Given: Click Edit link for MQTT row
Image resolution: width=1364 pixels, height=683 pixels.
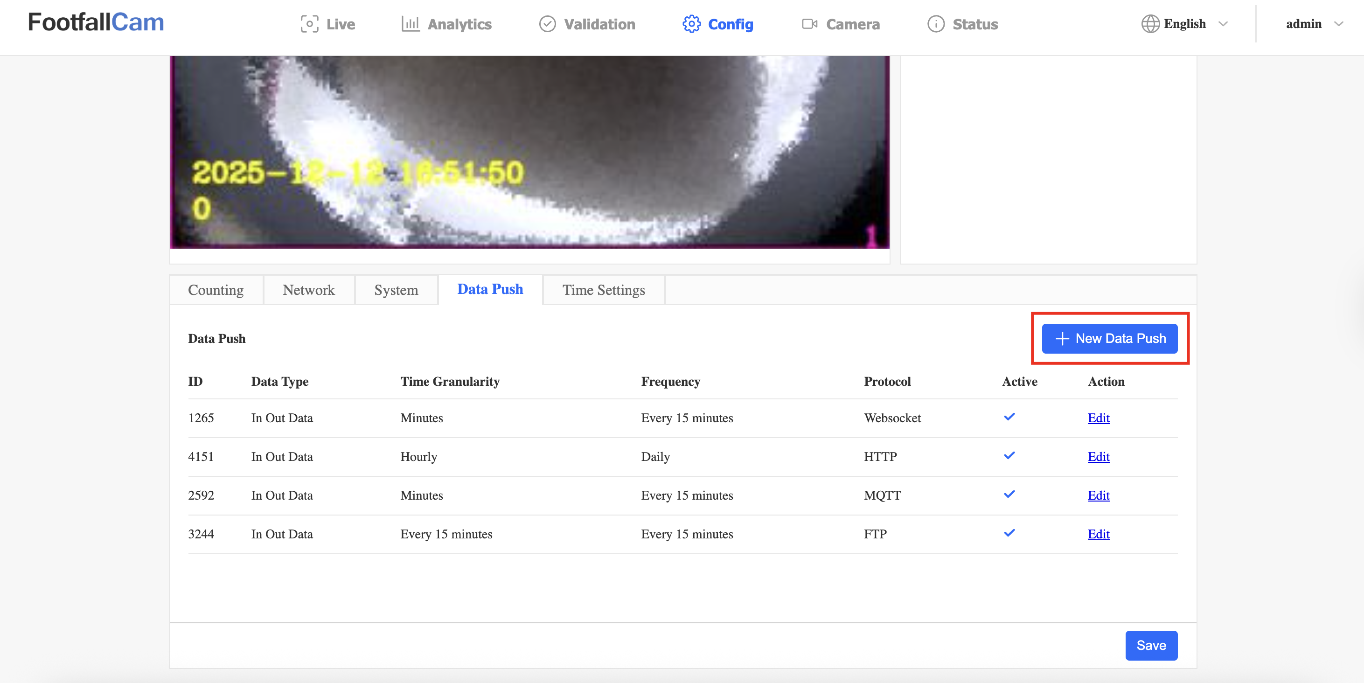Looking at the screenshot, I should coord(1098,495).
